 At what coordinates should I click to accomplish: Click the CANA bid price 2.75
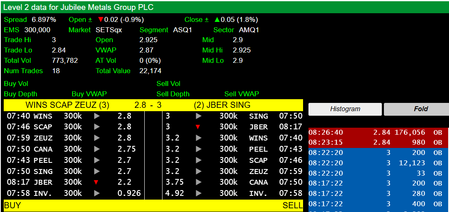point(126,149)
